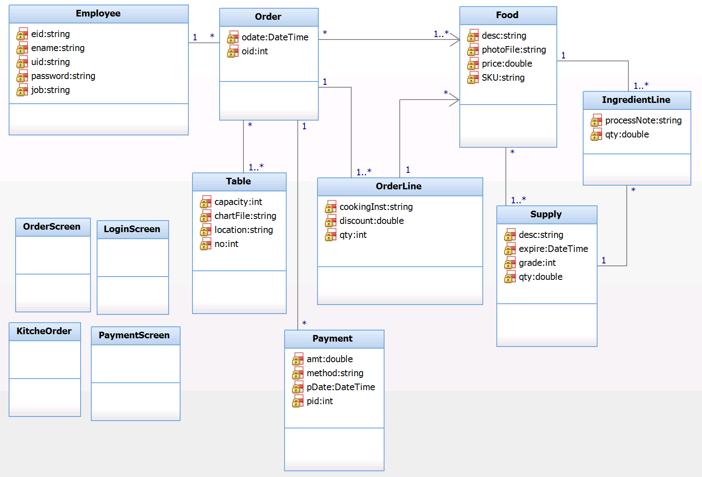Select the Order class title
The image size is (702, 477).
point(268,17)
